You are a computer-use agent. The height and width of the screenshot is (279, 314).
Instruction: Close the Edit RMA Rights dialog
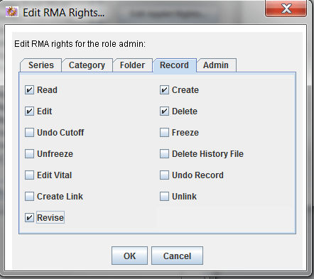point(286,9)
